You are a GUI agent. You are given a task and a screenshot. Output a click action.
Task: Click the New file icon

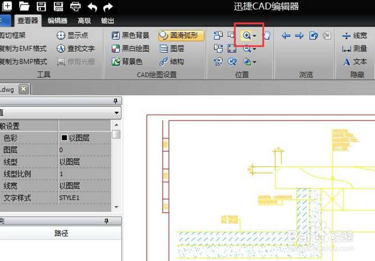pyautogui.click(x=7, y=6)
